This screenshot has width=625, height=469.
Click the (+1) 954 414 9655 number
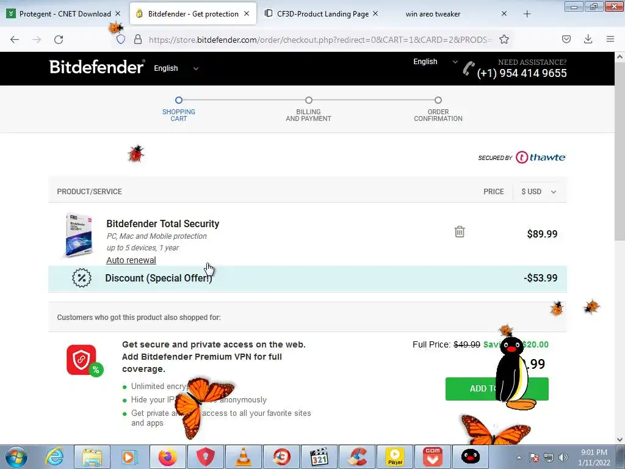[x=522, y=73]
